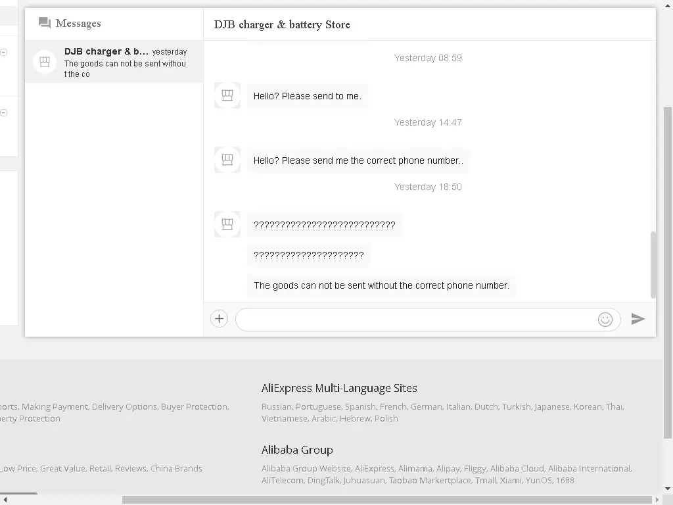Open the emoji smiley picker
Image resolution: width=673 pixels, height=505 pixels.
click(605, 319)
